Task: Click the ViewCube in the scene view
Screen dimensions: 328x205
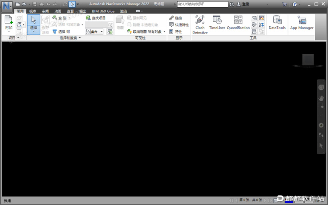Action: pos(308,61)
